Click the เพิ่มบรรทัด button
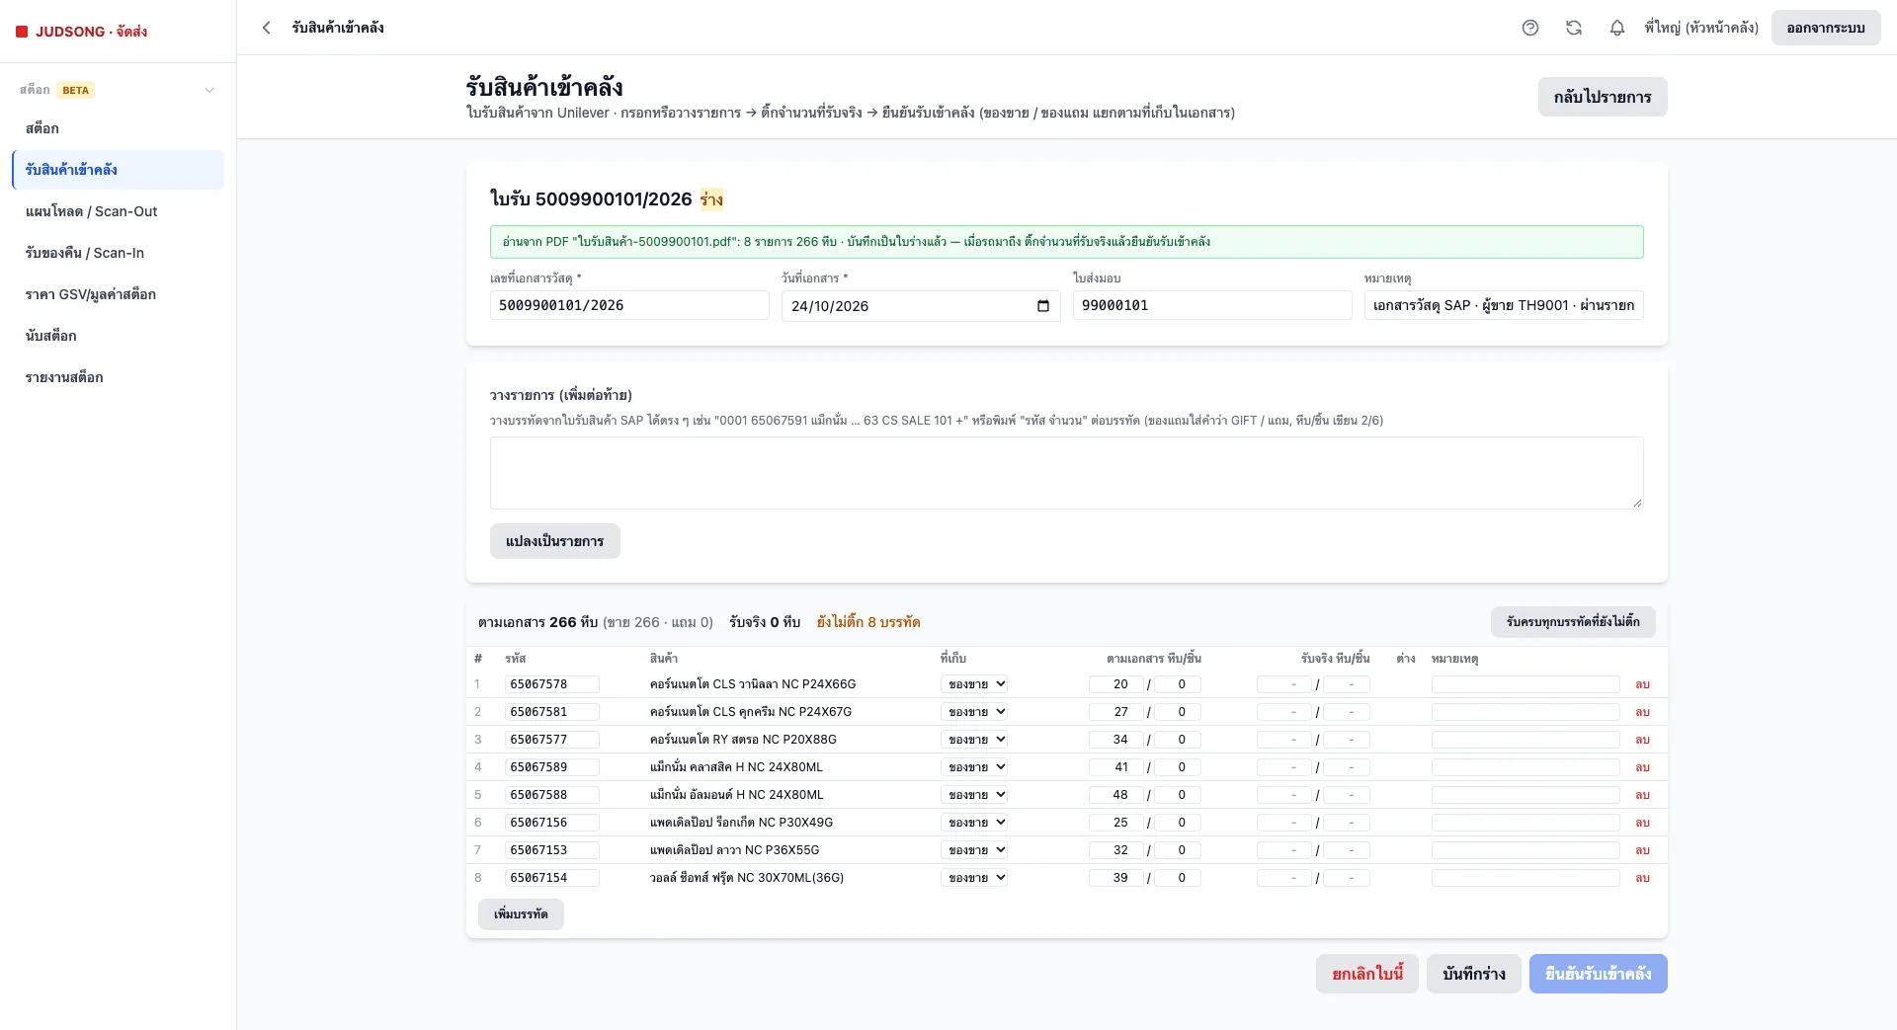 [x=521, y=914]
